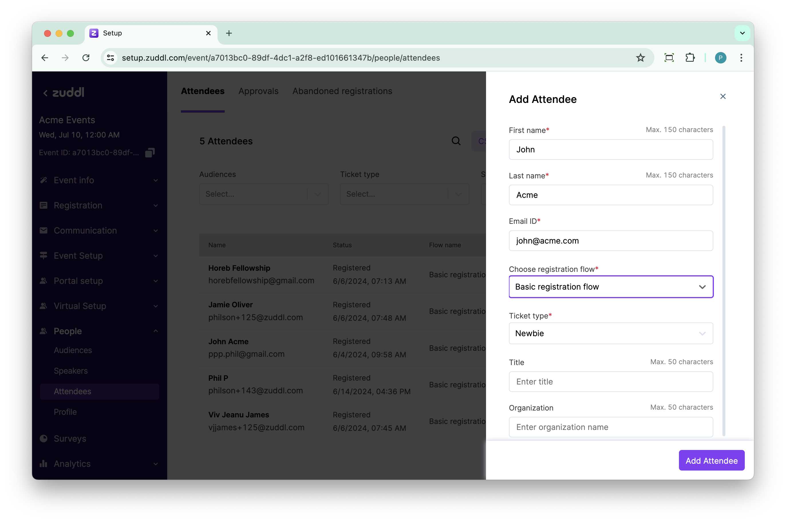Bookmark page with the star icon

(640, 58)
